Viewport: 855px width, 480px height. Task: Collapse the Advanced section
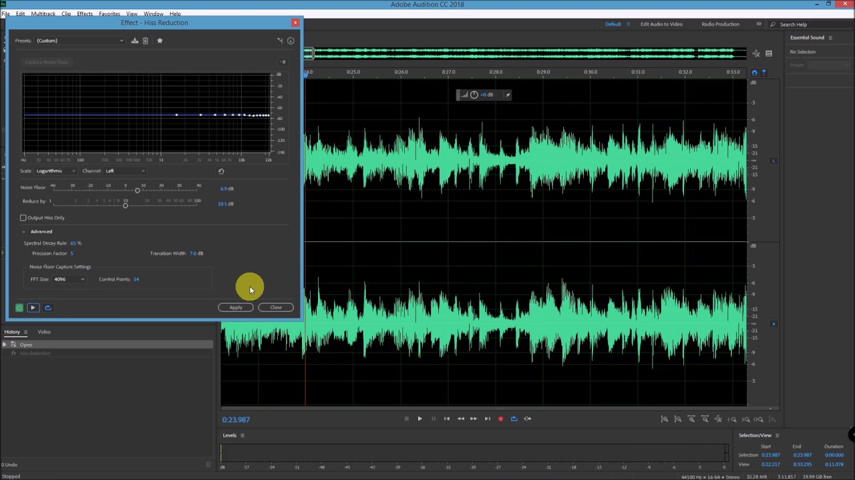point(24,231)
